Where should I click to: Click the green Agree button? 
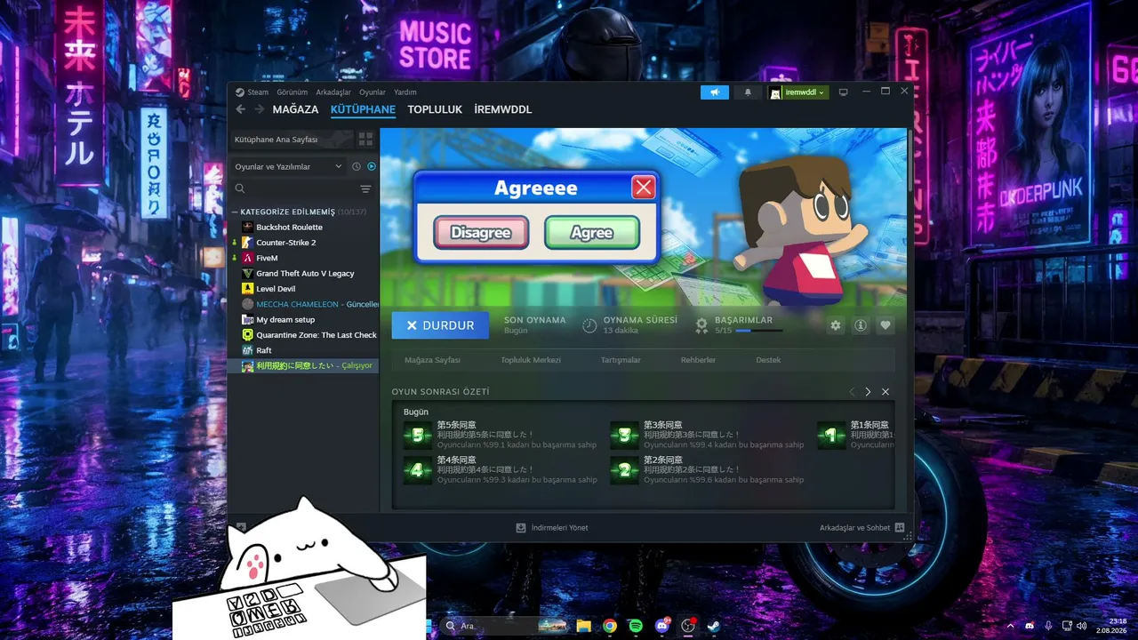point(592,233)
